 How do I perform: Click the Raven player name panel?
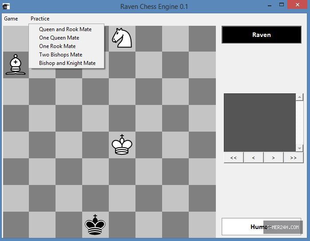point(261,35)
